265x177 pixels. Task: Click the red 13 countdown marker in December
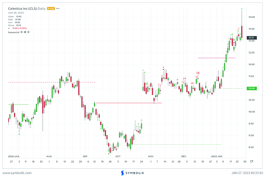[x=198, y=73]
